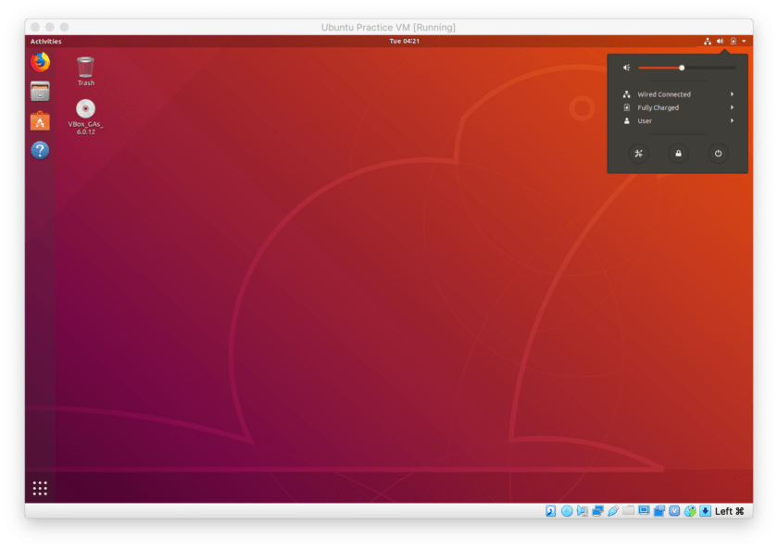778x549 pixels.
Task: Click the battery icon in top bar
Action: coord(733,41)
